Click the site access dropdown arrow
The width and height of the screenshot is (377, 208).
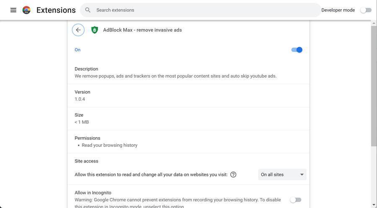pyautogui.click(x=302, y=175)
